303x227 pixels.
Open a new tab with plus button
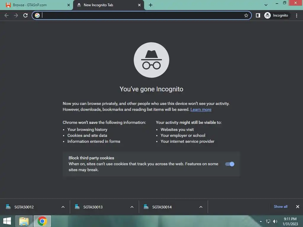(151, 5)
